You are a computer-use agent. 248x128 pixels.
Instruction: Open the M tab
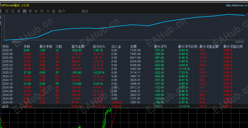click(48, 11)
